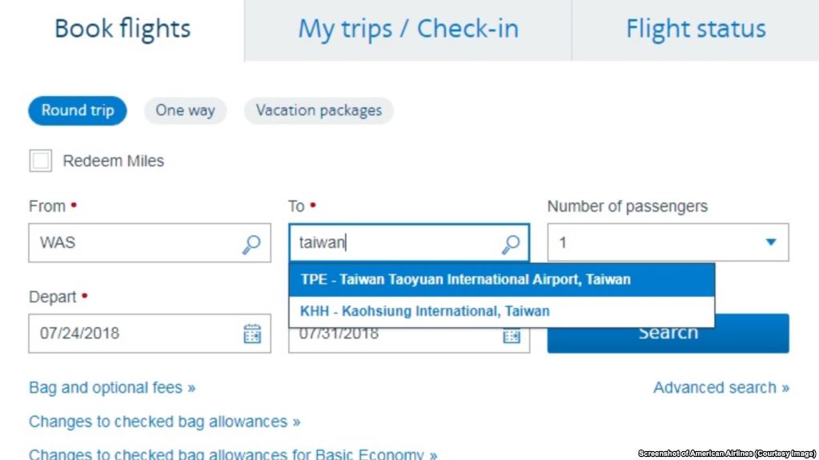Open the Depart date calendar icon

pyautogui.click(x=252, y=334)
